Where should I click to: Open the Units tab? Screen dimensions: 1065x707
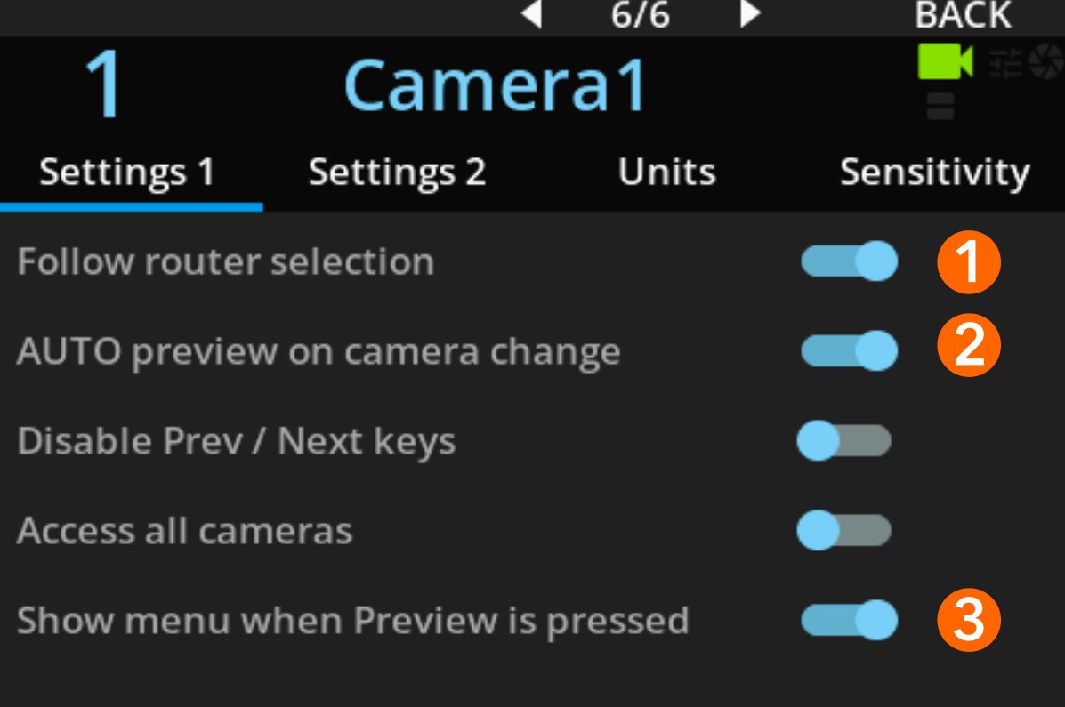[x=666, y=173]
